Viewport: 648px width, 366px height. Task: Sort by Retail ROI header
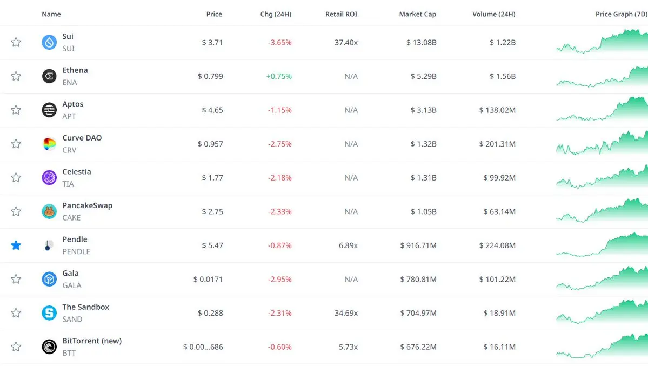[x=342, y=14]
